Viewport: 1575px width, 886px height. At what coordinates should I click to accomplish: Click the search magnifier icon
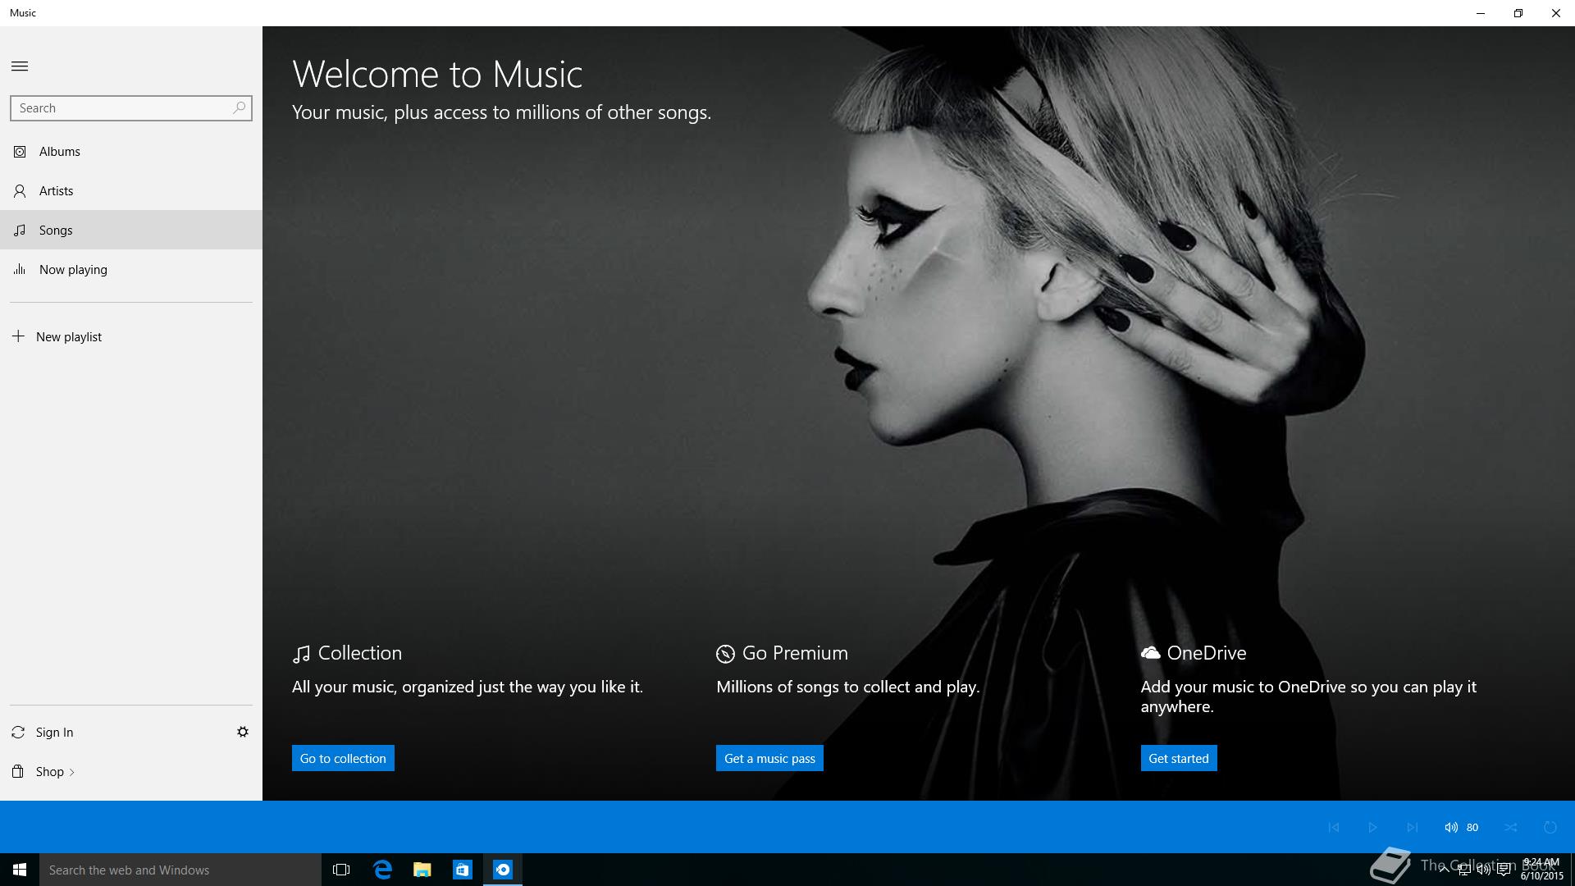(239, 107)
